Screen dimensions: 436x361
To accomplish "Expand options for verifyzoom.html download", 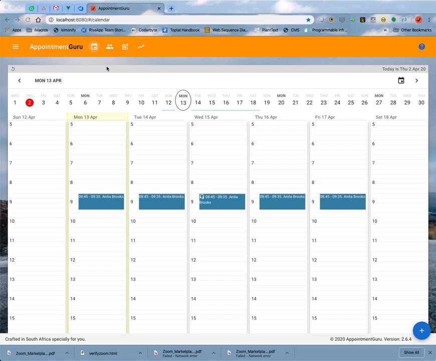I will pos(140,353).
